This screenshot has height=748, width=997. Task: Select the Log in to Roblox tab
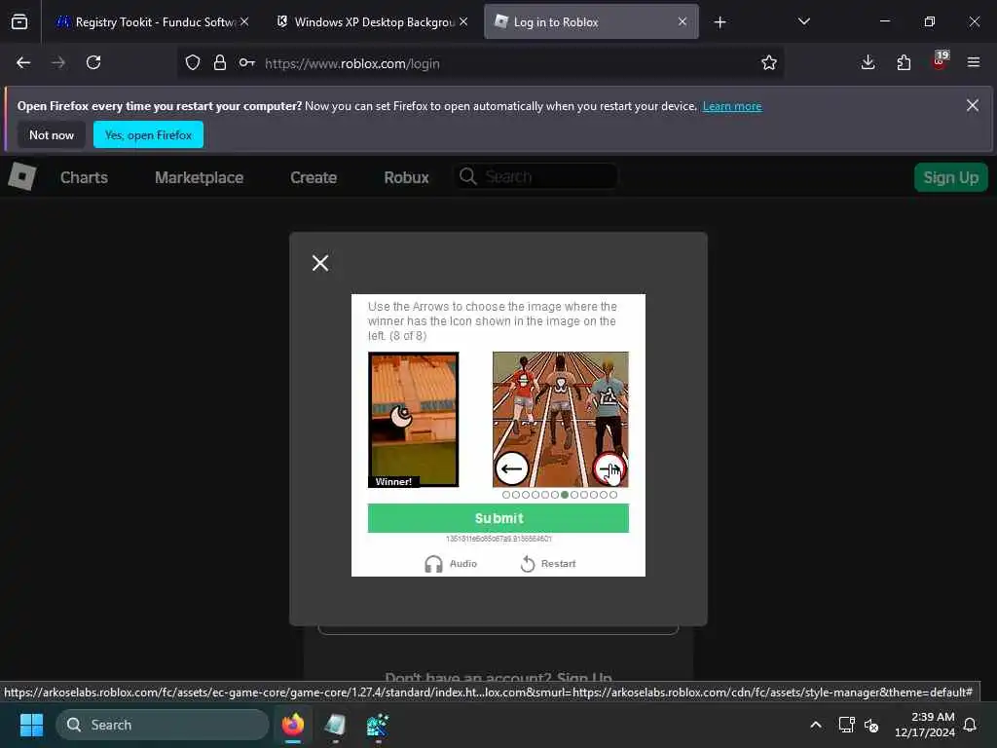pos(591,22)
